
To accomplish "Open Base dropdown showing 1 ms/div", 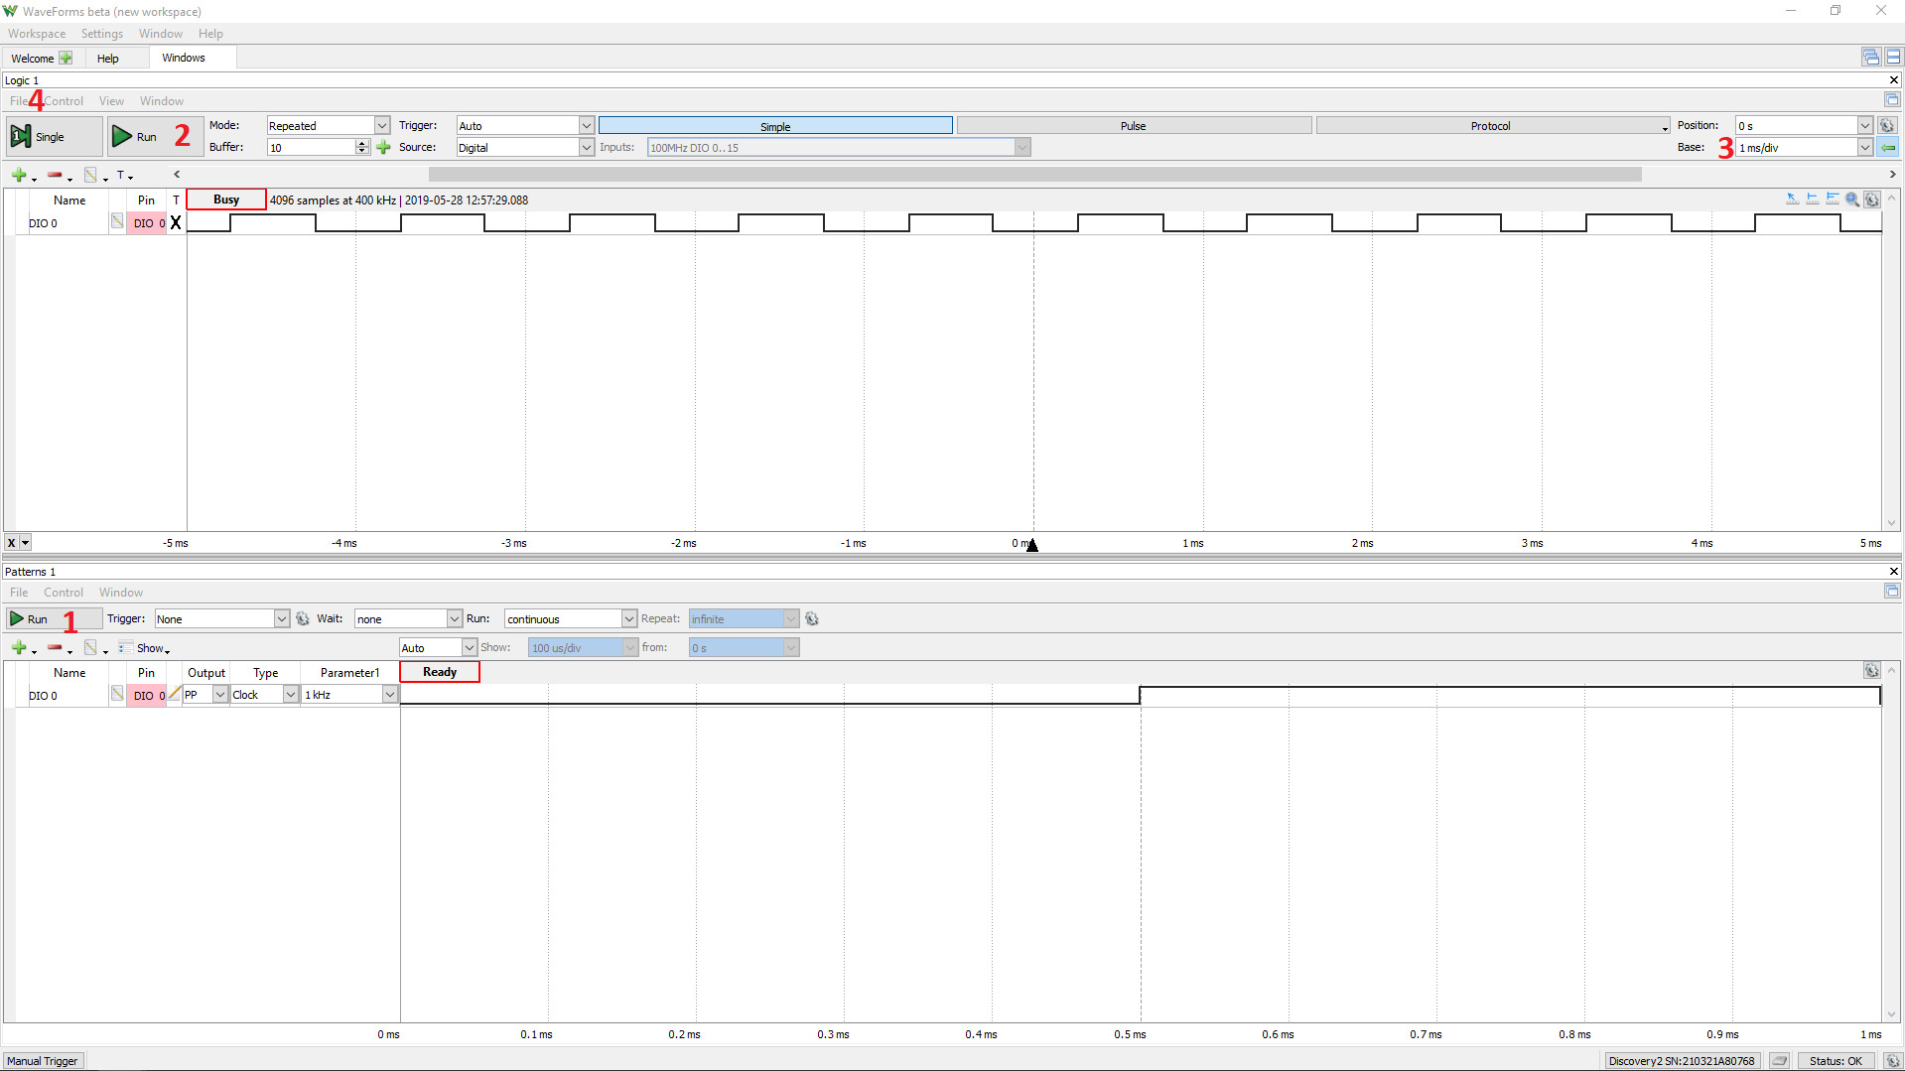I will pyautogui.click(x=1804, y=148).
